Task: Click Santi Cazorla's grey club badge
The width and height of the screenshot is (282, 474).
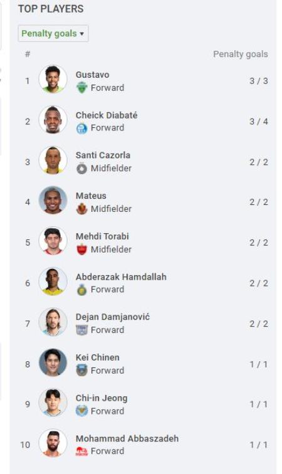Action: pyautogui.click(x=81, y=169)
